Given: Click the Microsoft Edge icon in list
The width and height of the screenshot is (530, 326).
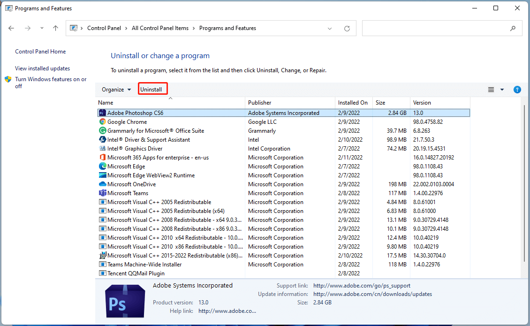Looking at the screenshot, I should pos(102,167).
